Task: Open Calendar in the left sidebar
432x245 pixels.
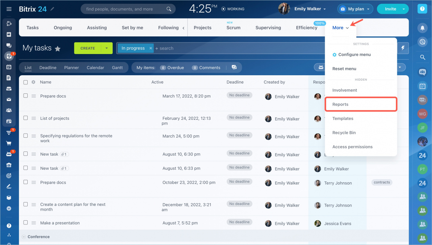Action: click(x=9, y=67)
